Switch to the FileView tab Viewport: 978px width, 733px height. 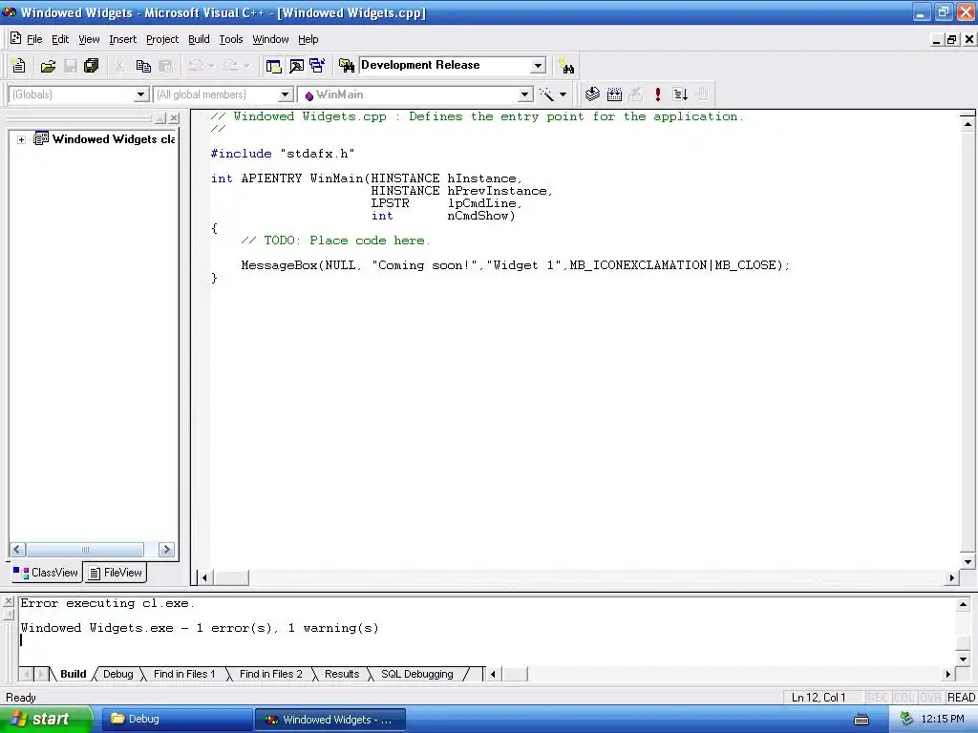point(116,573)
